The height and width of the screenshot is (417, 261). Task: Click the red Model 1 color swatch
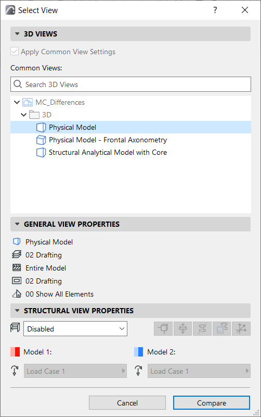pos(15,352)
